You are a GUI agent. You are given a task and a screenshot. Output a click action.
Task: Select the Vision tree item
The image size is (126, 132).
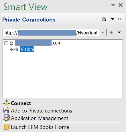tap(27, 49)
